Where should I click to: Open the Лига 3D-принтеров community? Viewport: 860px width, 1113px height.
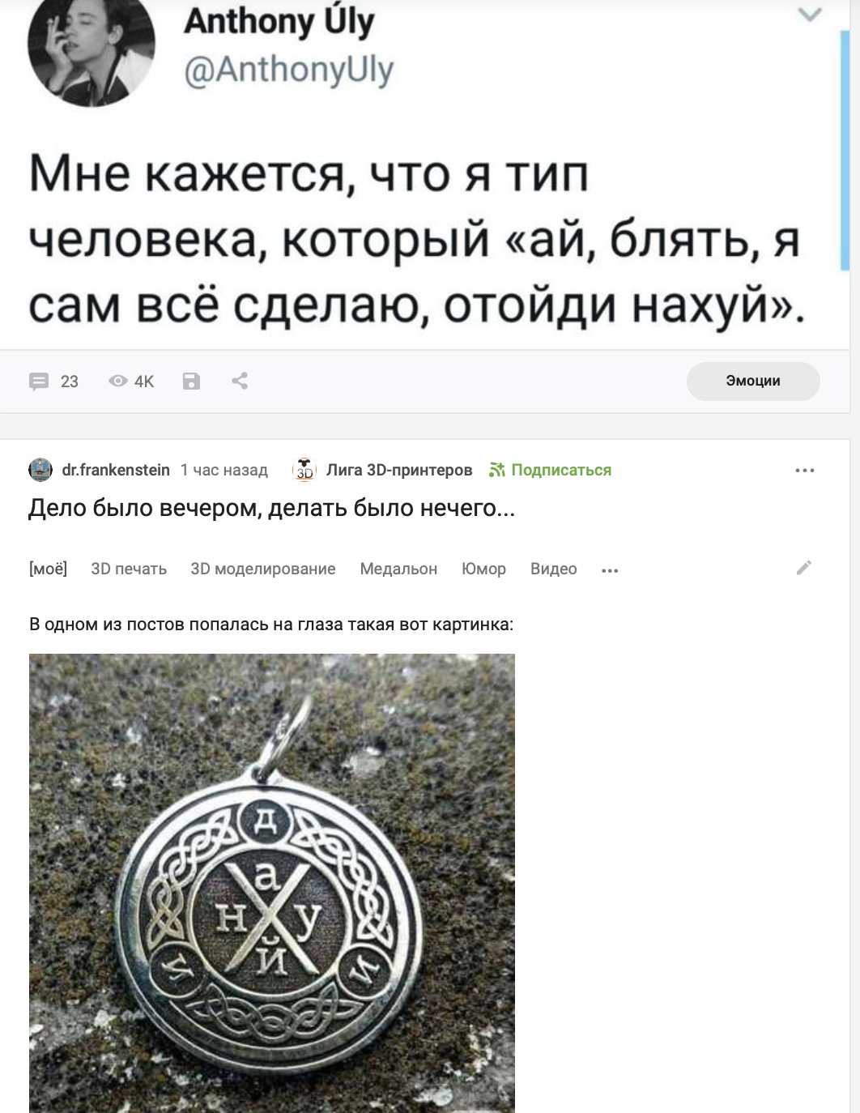[399, 470]
